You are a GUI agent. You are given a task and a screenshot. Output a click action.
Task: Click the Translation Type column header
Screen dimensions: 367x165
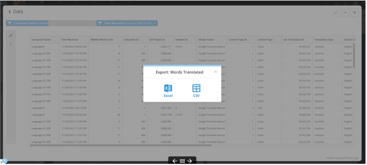tap(324, 40)
